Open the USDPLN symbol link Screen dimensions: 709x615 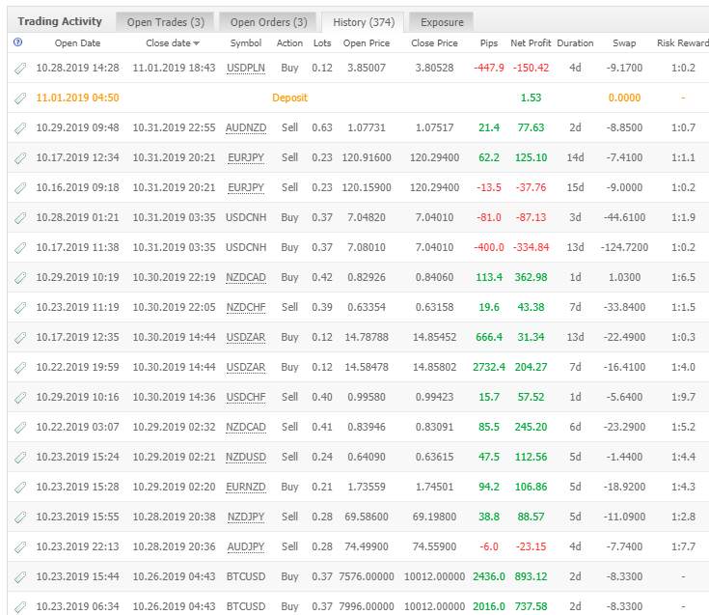pyautogui.click(x=246, y=68)
